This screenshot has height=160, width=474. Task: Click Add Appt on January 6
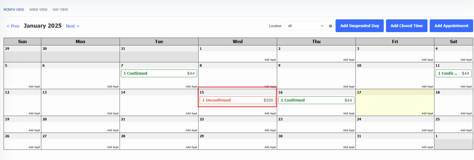(x=113, y=87)
